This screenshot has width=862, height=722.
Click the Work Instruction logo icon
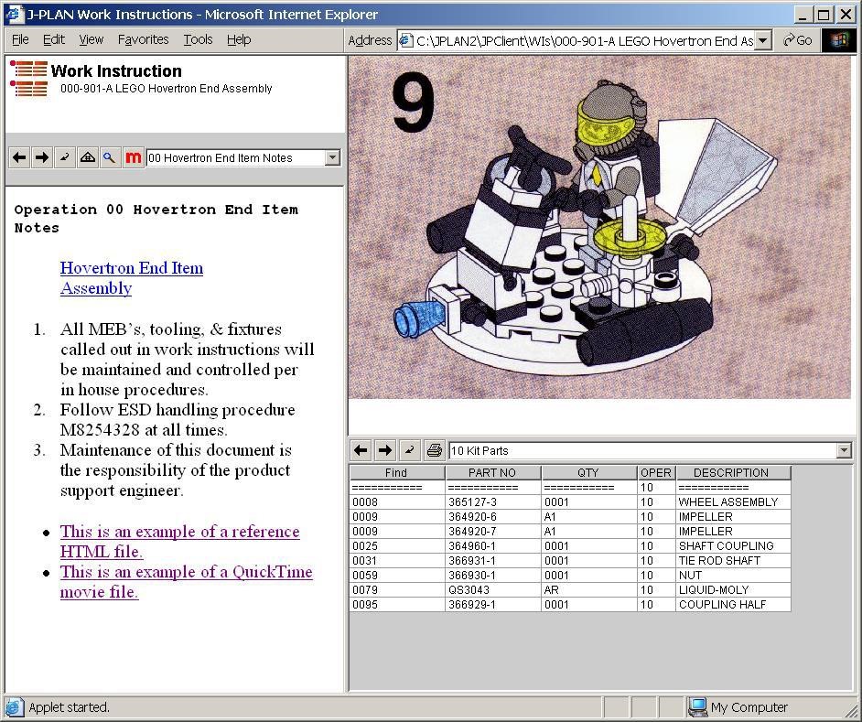(28, 78)
